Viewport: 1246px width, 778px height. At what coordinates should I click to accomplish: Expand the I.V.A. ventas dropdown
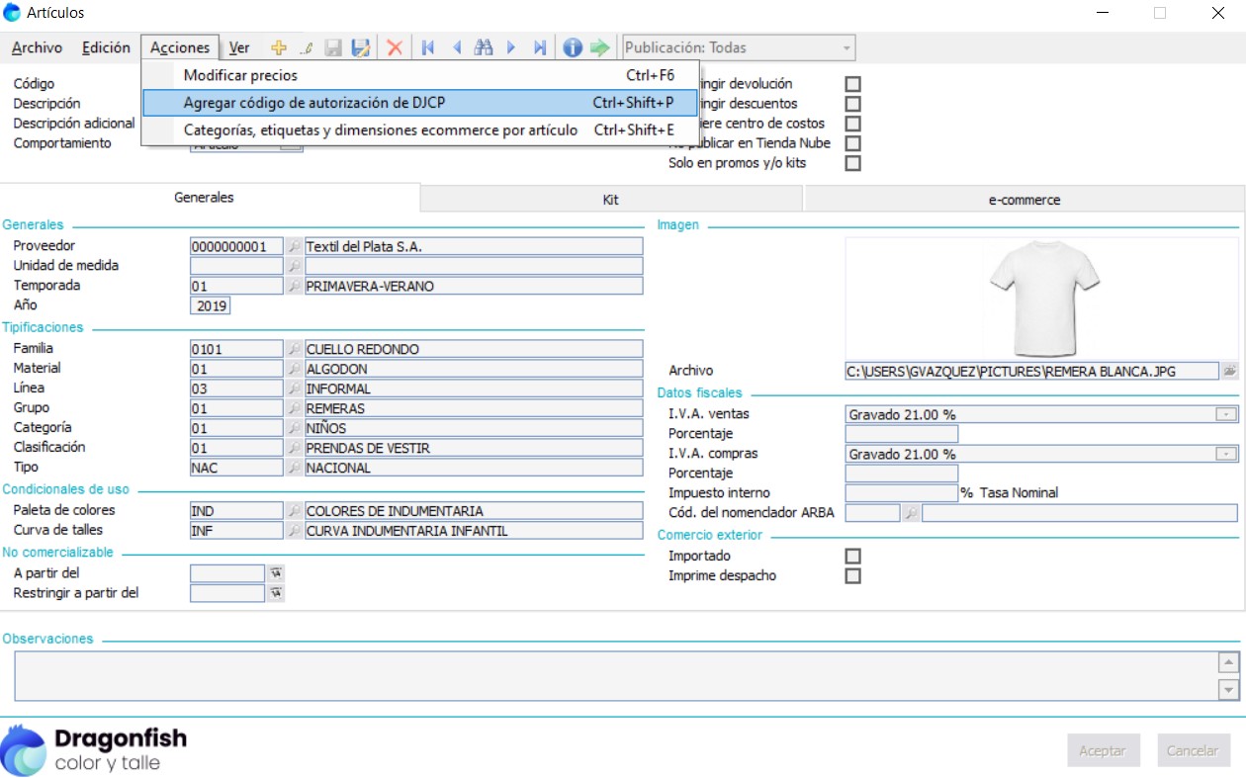pos(1226,414)
